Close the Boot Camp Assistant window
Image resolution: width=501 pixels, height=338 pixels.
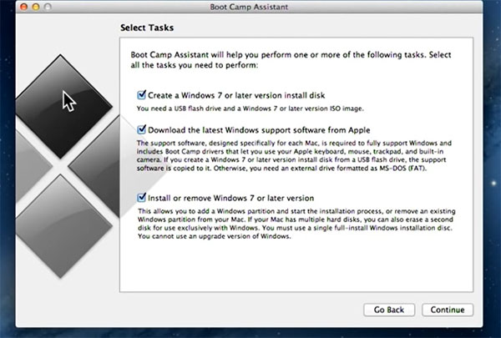(x=23, y=7)
